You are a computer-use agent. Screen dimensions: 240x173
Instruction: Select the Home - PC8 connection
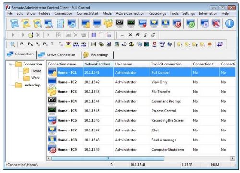(x=141, y=140)
